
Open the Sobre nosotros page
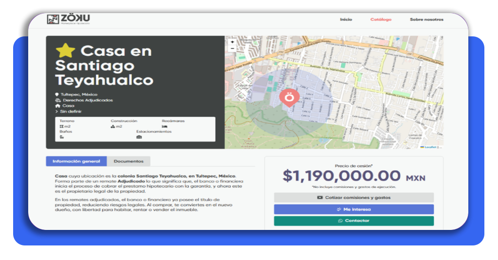click(427, 19)
